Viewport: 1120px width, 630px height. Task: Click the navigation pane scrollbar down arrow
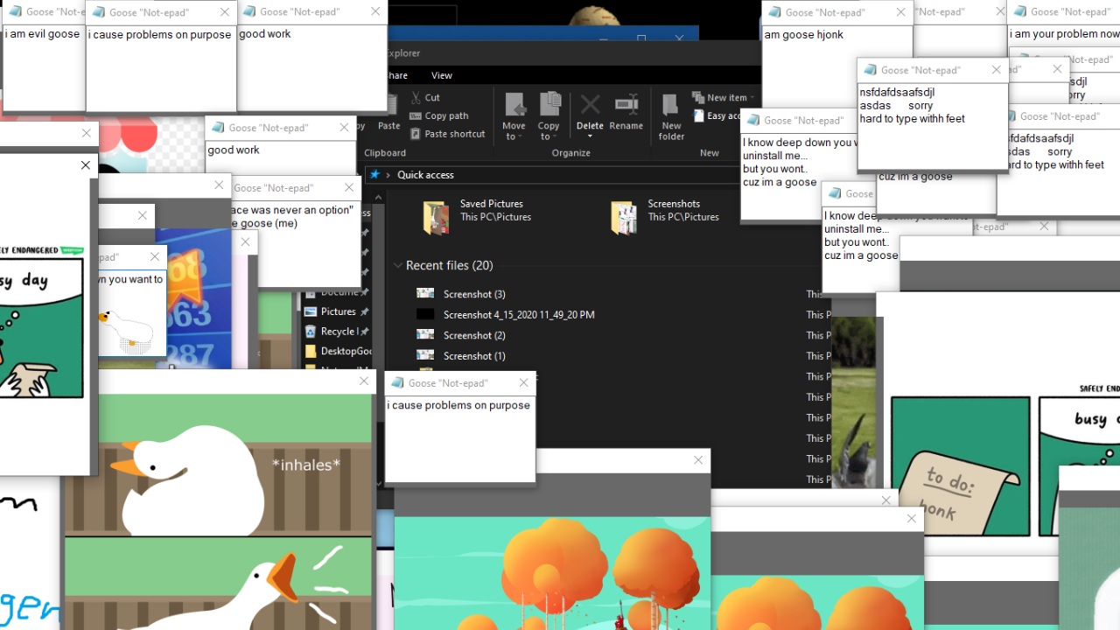point(380,482)
